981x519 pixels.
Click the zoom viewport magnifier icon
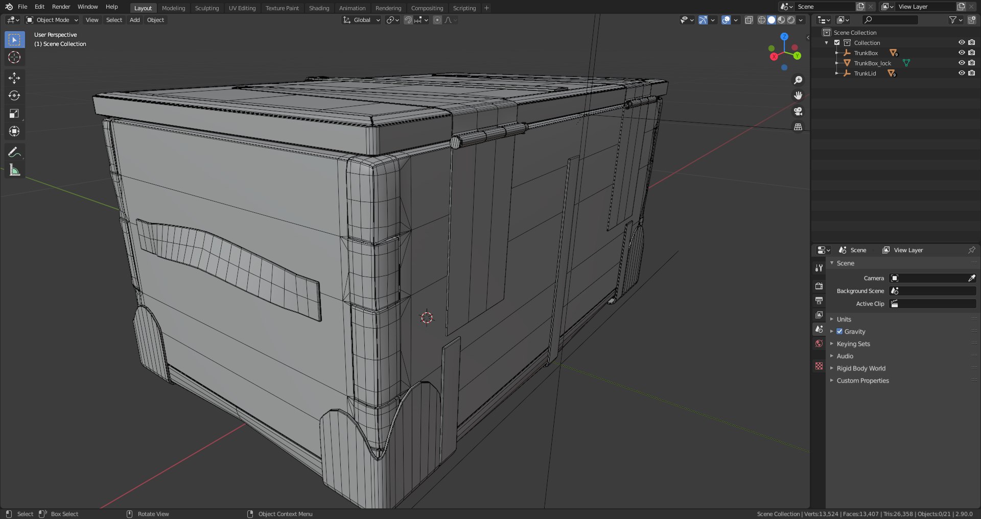click(798, 80)
